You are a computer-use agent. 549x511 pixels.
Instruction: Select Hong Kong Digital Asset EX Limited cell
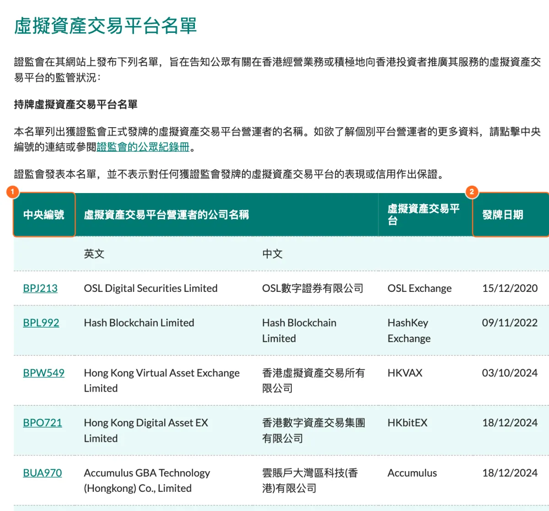click(146, 430)
